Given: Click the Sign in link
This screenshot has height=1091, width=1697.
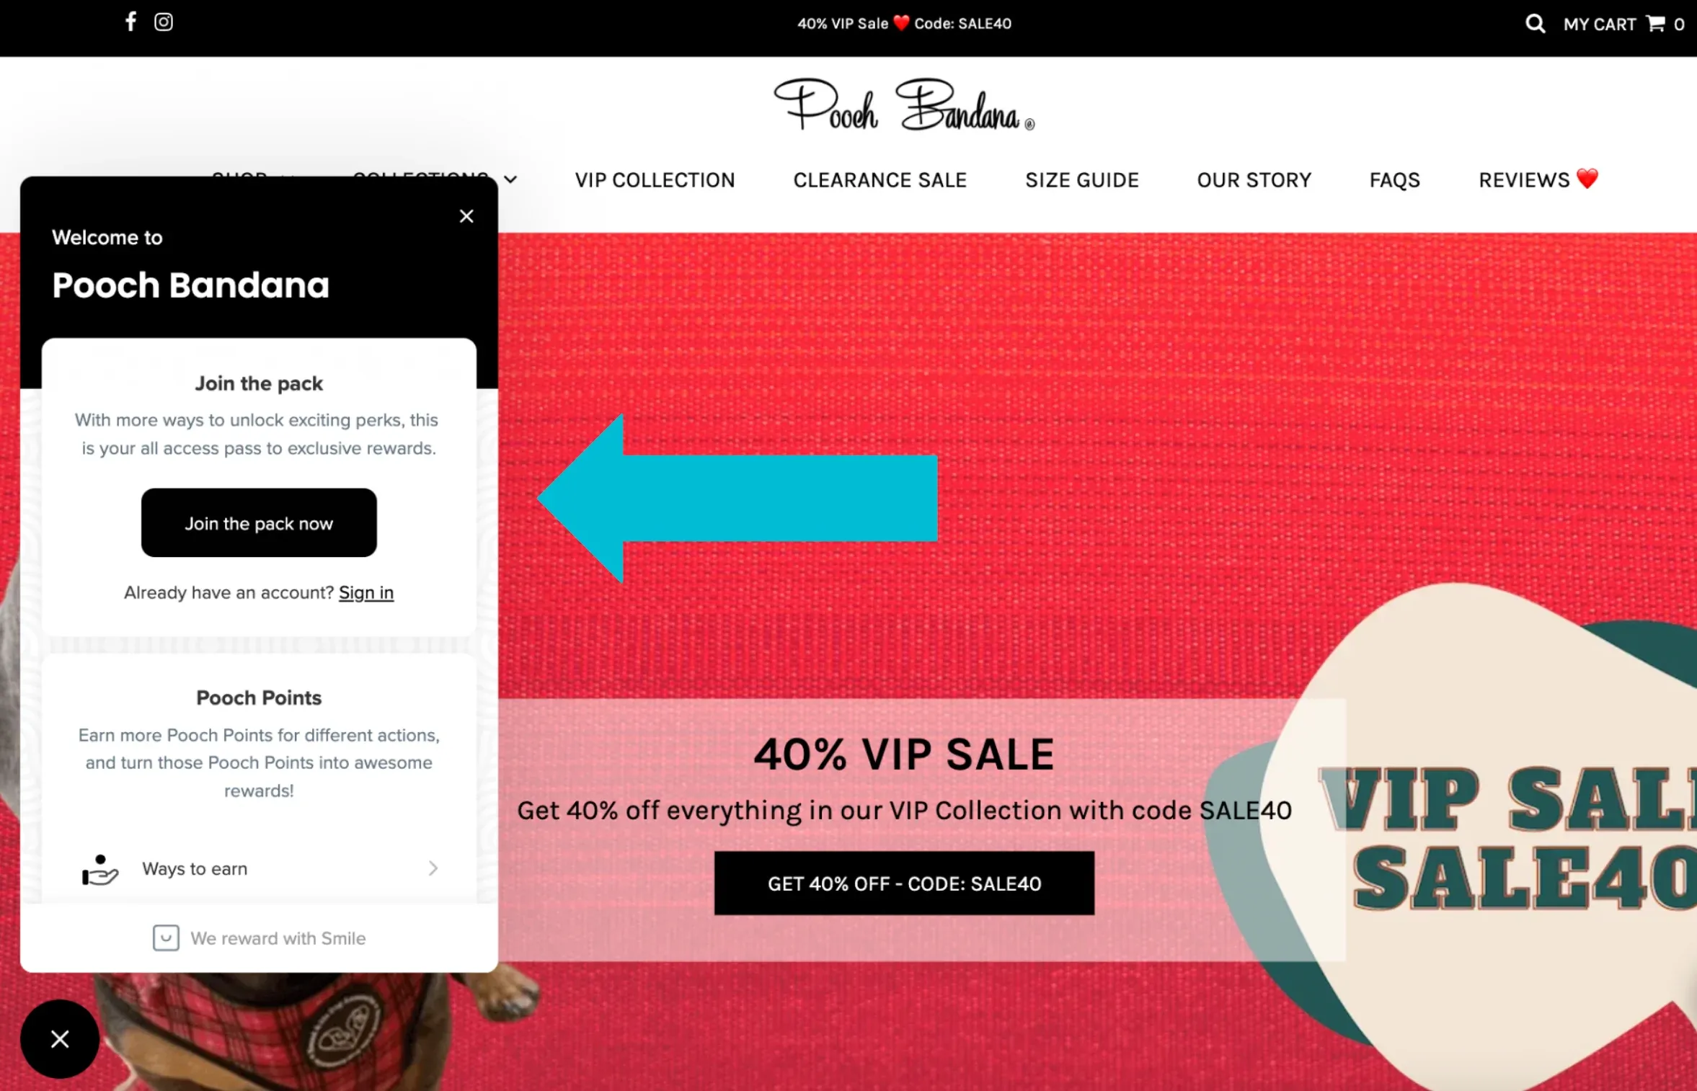Looking at the screenshot, I should coord(366,592).
